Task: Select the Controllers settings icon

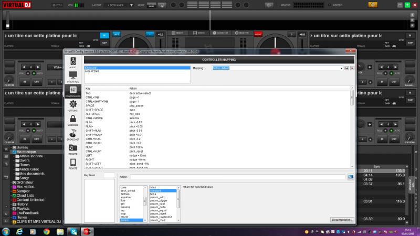Action: click(73, 92)
